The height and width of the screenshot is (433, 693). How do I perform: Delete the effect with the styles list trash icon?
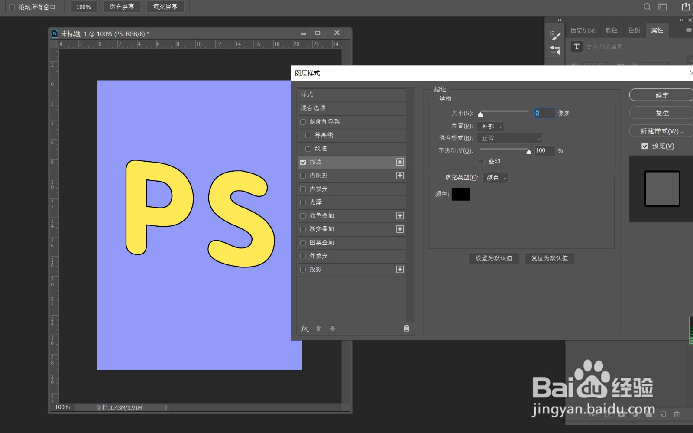point(406,328)
